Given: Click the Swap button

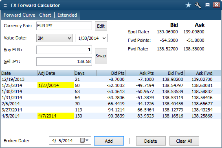Looking at the screenshot, I should tap(101, 56).
